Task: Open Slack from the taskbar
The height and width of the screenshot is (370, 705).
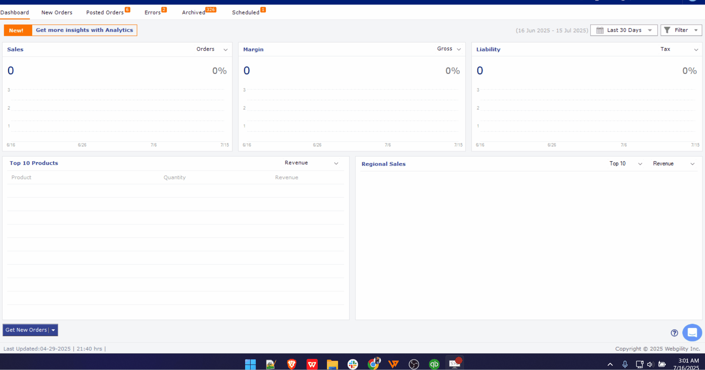Action: 352,364
